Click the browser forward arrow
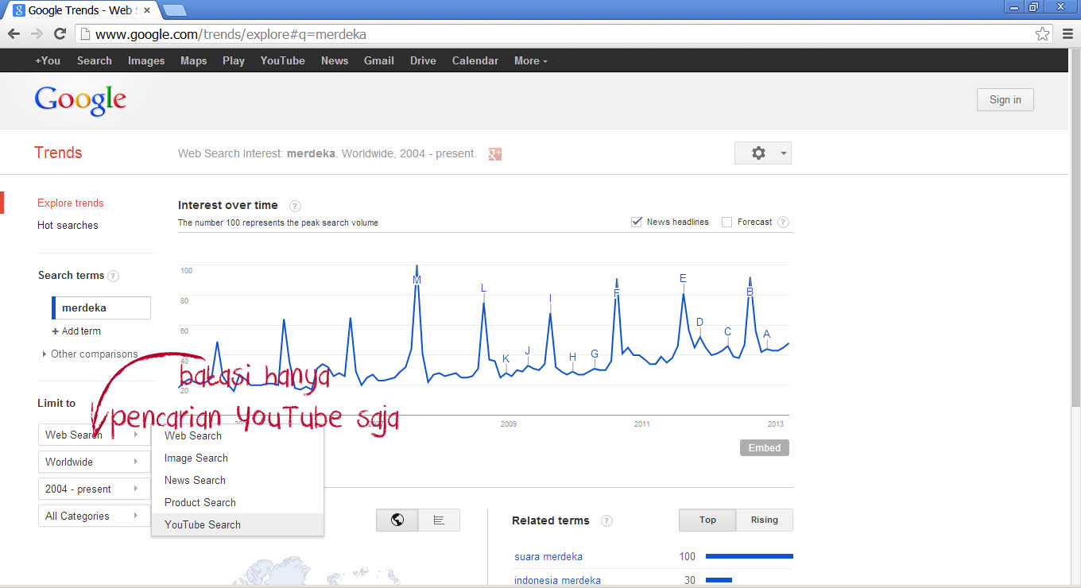Image resolution: width=1081 pixels, height=588 pixels. pos(37,34)
